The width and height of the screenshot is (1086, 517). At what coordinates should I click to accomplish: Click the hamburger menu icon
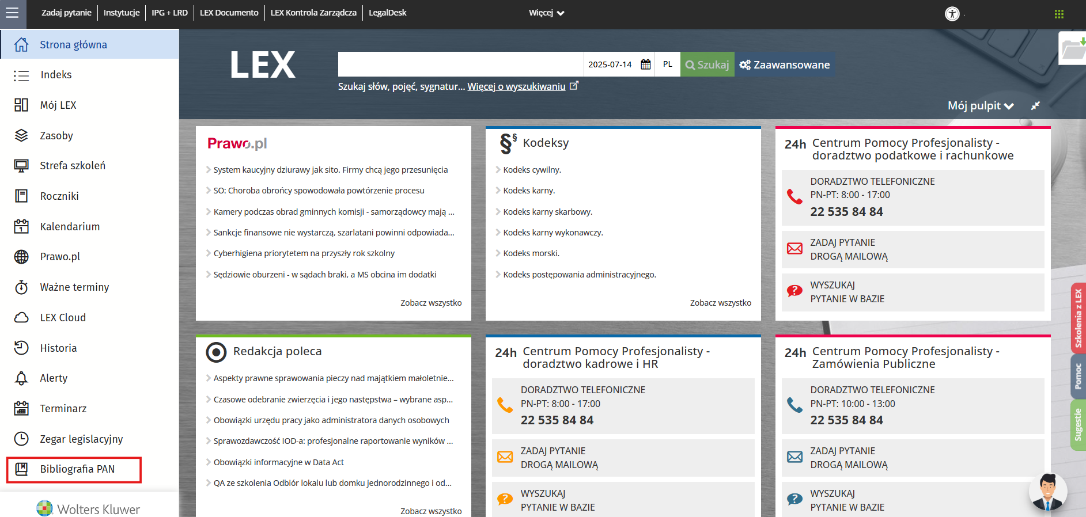pos(13,13)
